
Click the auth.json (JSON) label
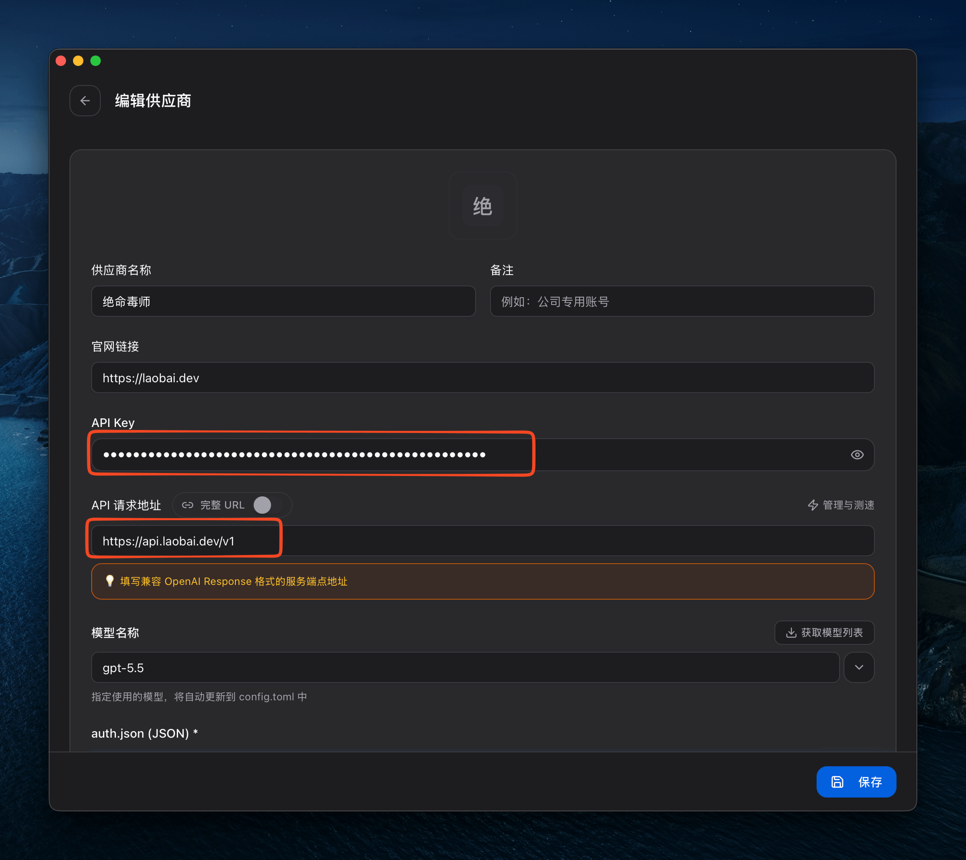point(144,733)
